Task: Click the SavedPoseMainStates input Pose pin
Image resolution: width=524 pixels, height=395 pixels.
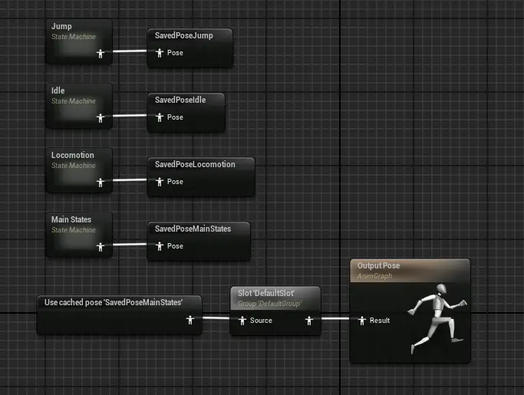Action: (x=160, y=246)
